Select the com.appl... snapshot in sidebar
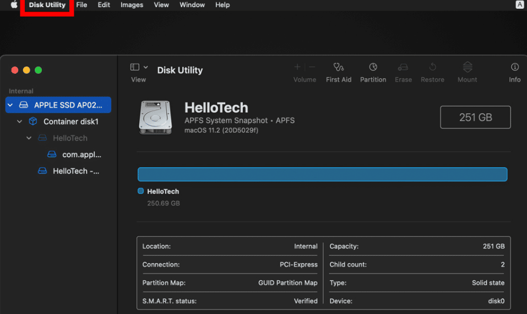Viewport: 527px width, 314px height. [x=82, y=155]
